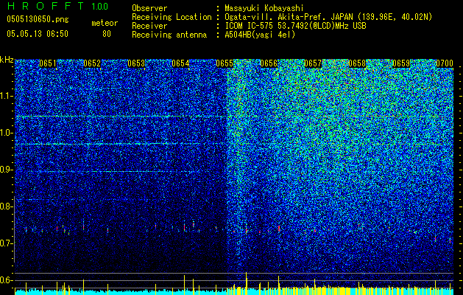Click the 1.0 kHz axis label
Screen dimensions: 463x295
pyautogui.click(x=6, y=133)
